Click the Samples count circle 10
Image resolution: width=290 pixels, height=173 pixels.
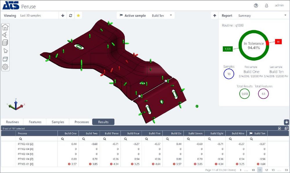pyautogui.click(x=229, y=74)
